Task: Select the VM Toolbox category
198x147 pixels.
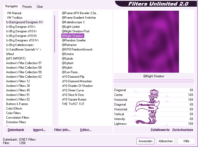Action: point(14,18)
